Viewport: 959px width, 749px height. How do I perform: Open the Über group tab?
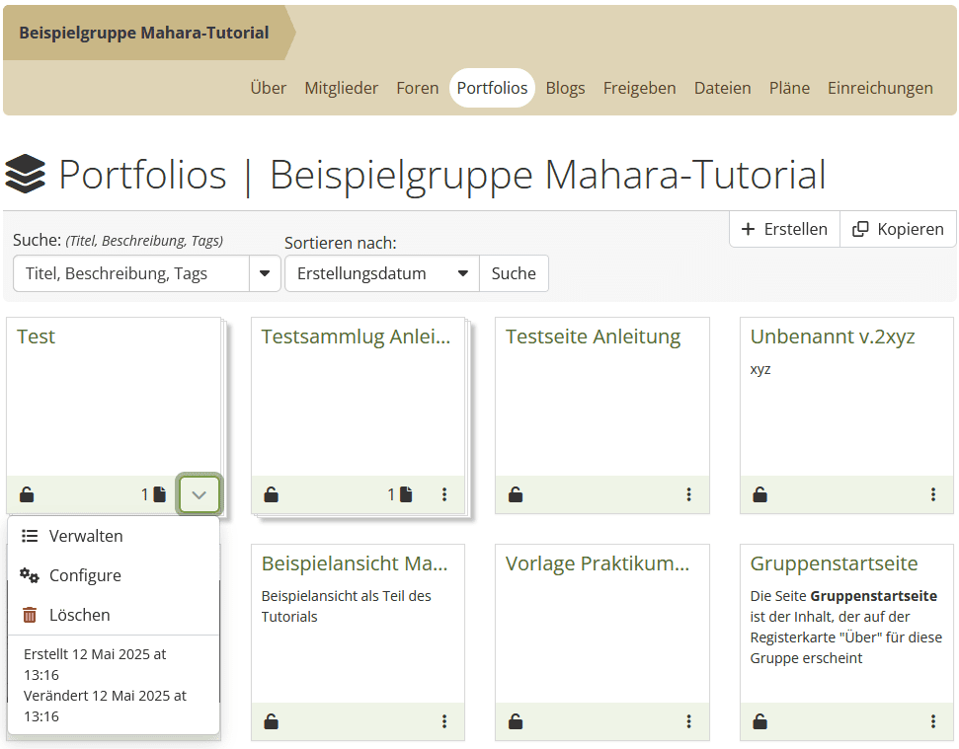(x=268, y=88)
